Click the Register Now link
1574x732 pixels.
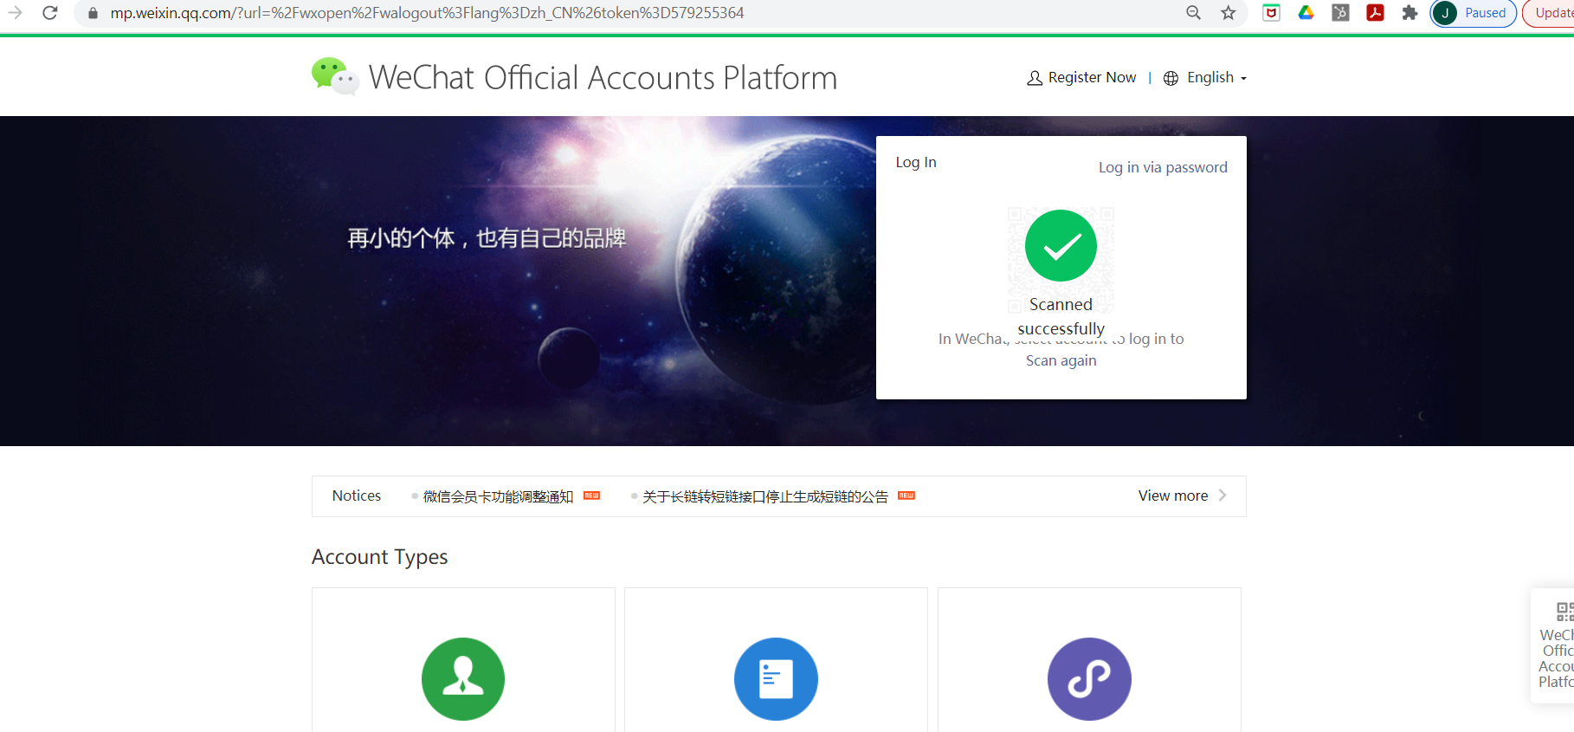point(1092,77)
